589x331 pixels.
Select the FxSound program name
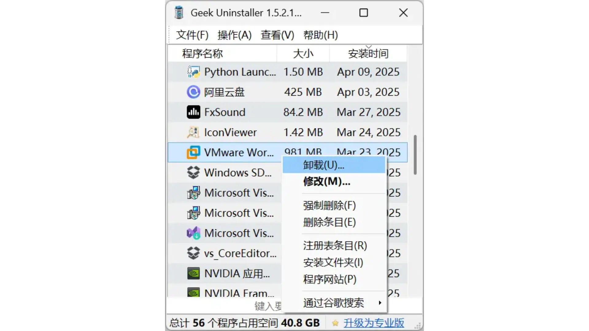point(225,112)
